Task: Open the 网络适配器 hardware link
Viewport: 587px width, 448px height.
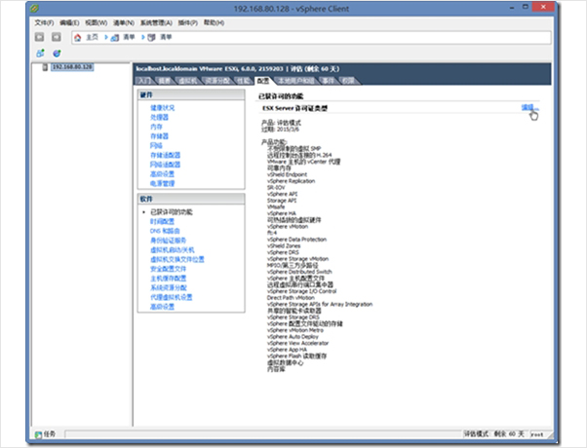Action: 166,165
